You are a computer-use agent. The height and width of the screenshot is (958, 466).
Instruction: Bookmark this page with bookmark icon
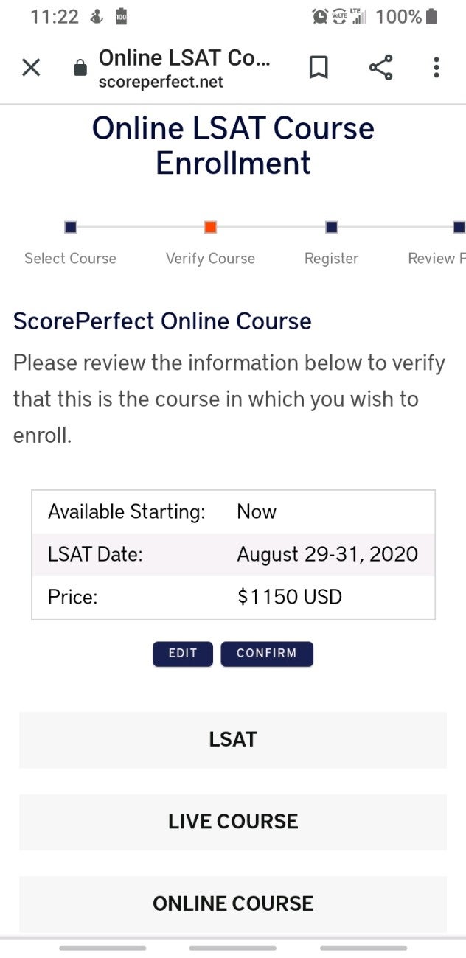[318, 68]
